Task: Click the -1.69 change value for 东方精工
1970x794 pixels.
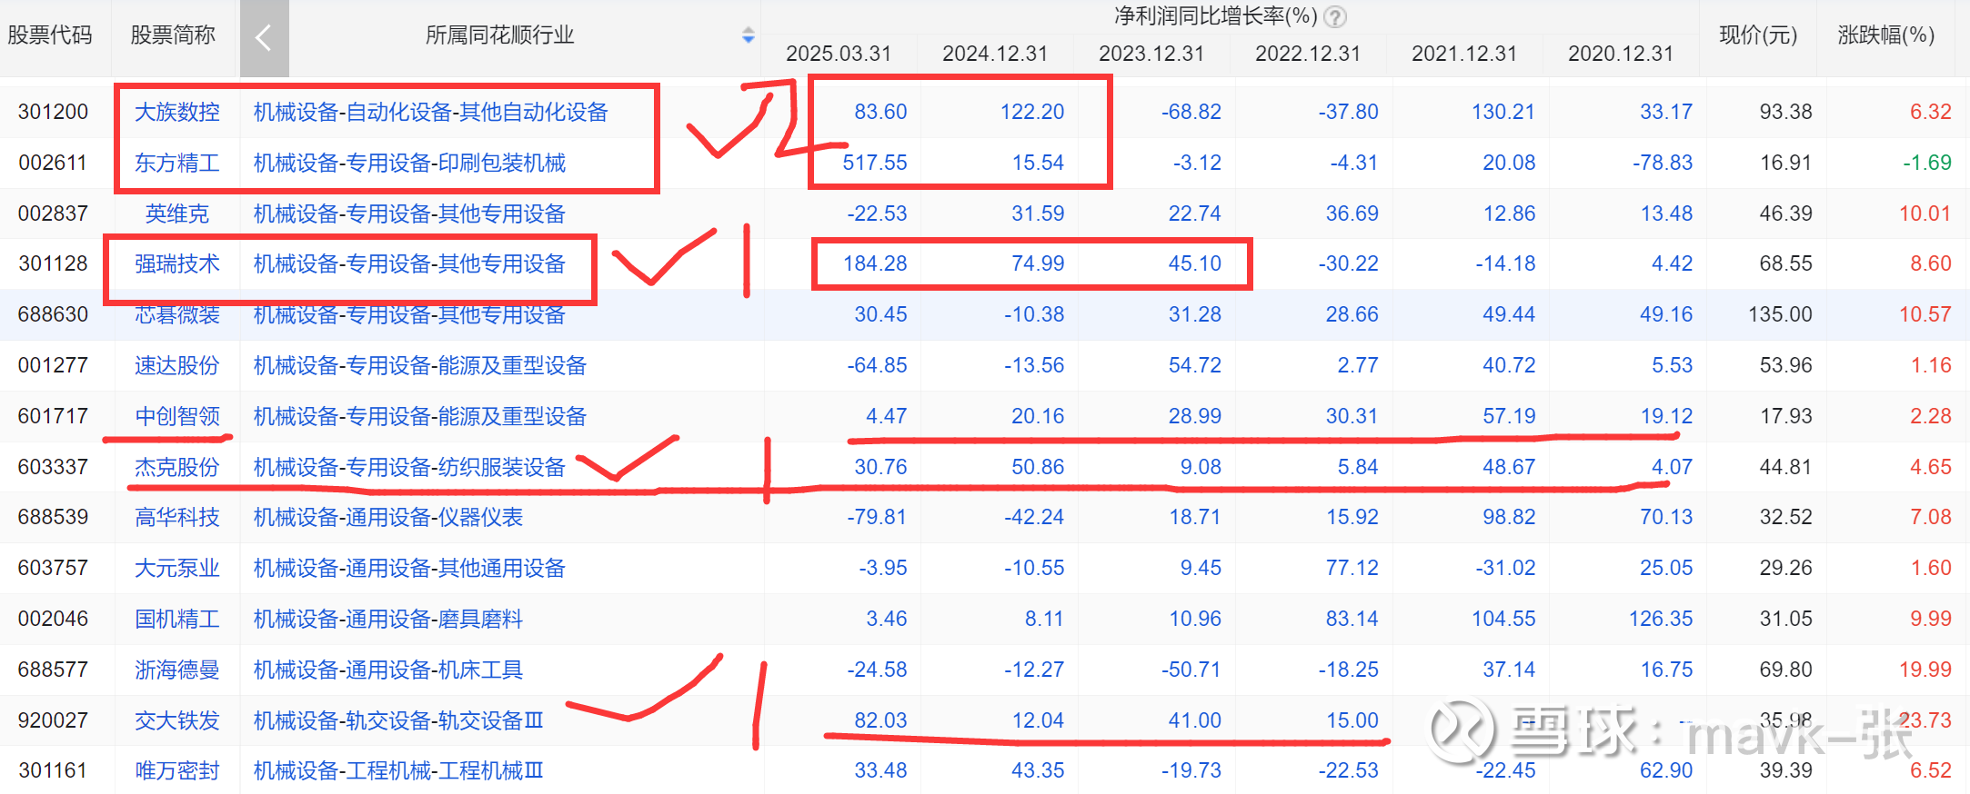Action: click(1927, 163)
